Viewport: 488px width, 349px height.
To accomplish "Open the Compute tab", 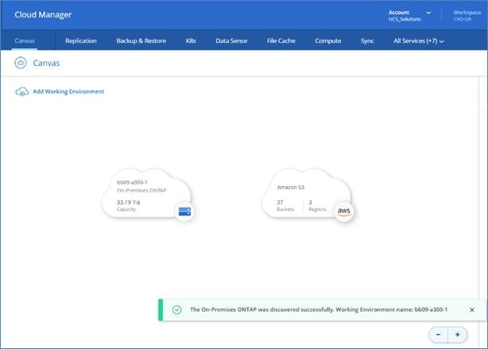I will tap(328, 41).
